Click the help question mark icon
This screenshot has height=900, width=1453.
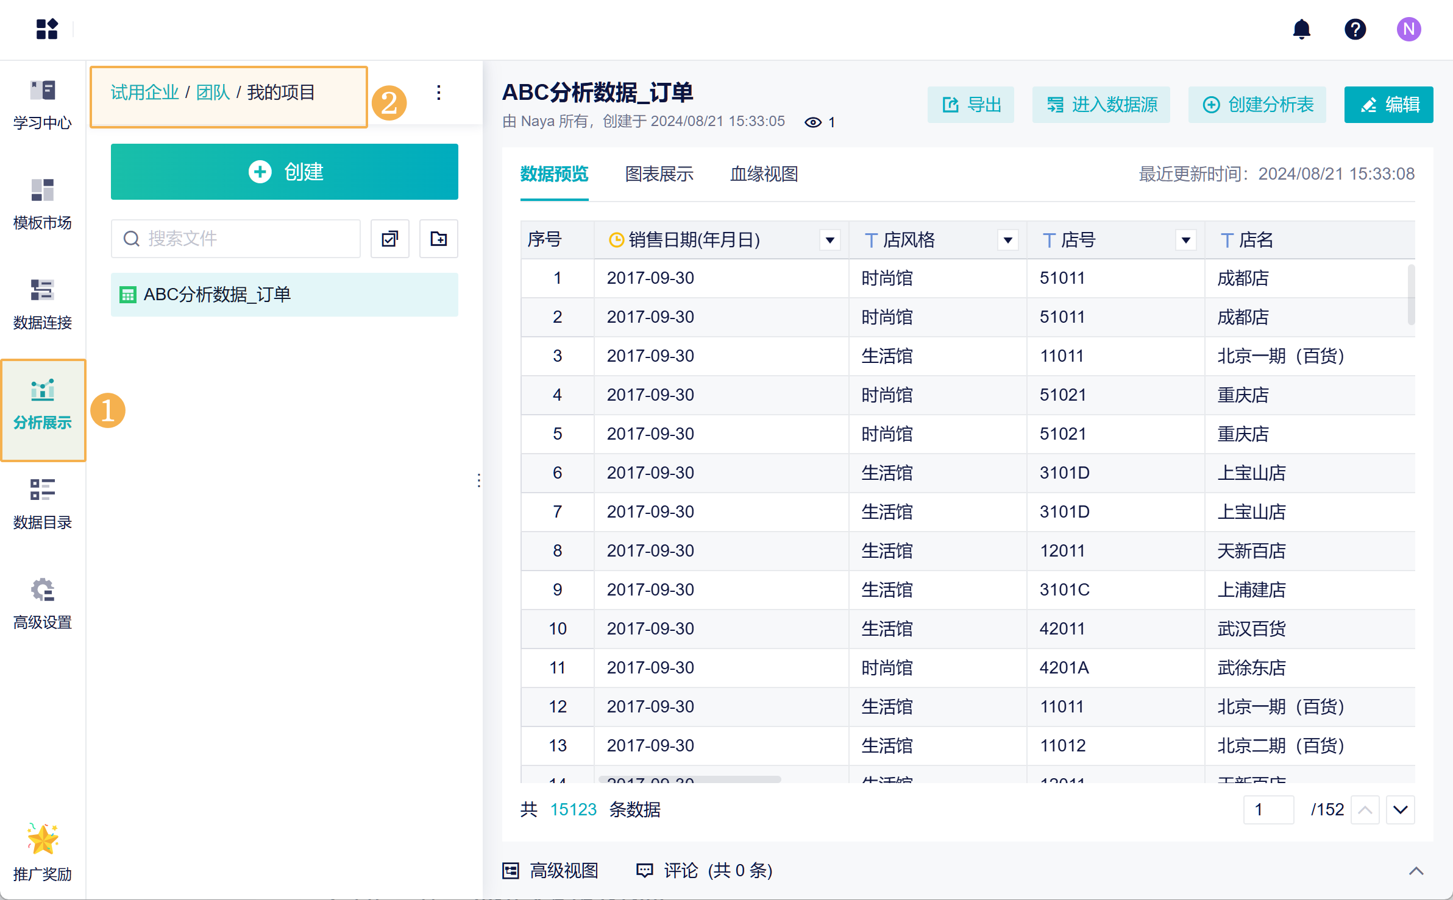[1355, 29]
